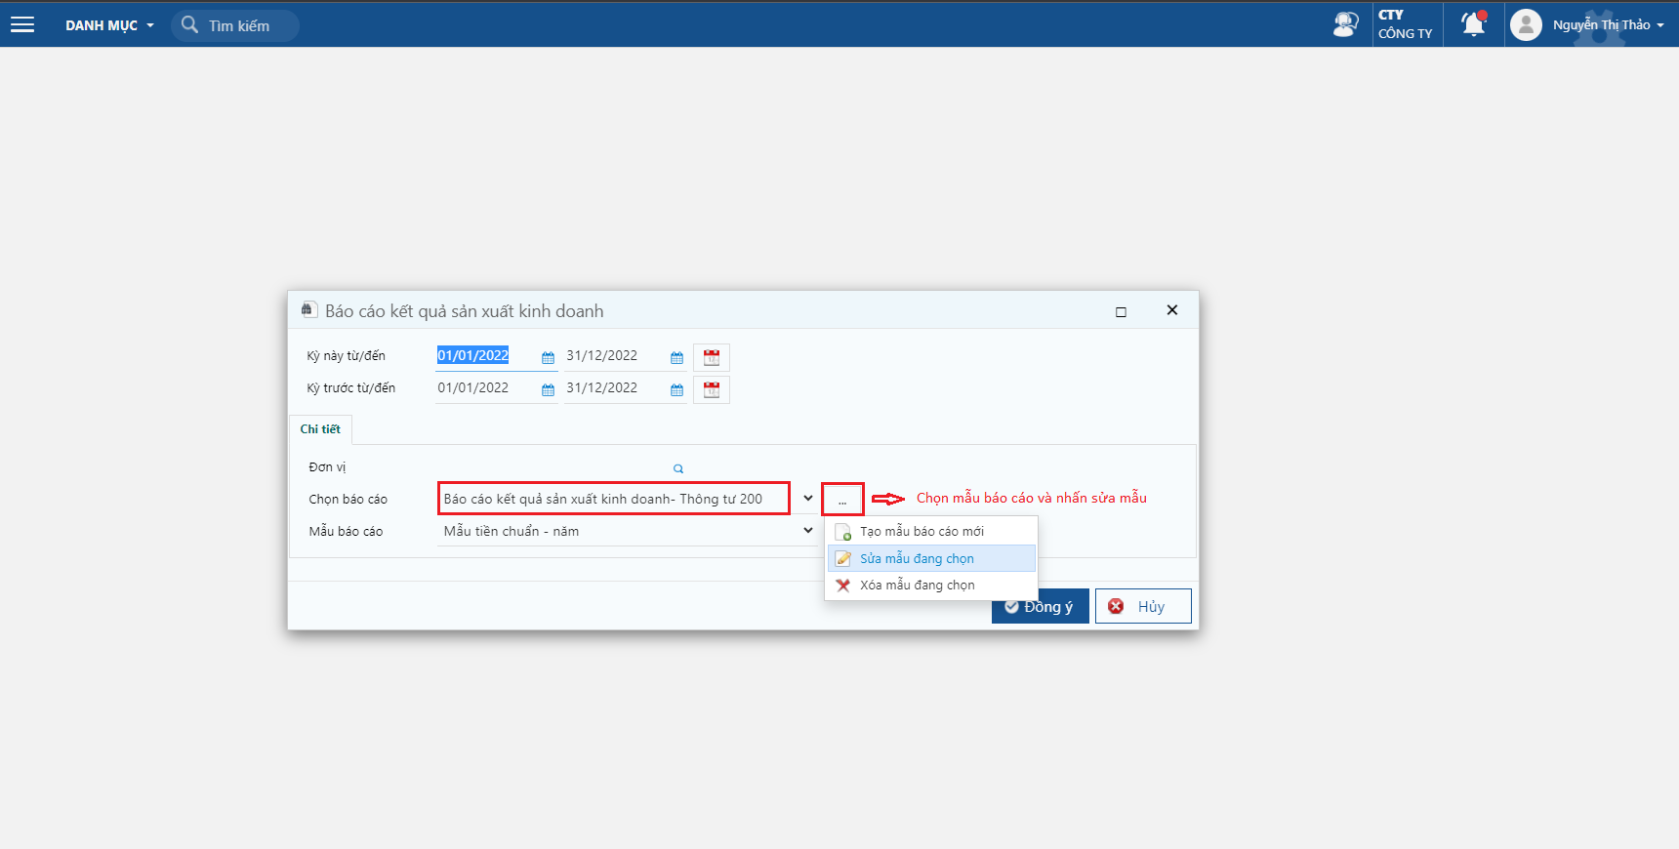The image size is (1679, 849).
Task: Click the support chat icon
Action: pyautogui.click(x=1345, y=24)
